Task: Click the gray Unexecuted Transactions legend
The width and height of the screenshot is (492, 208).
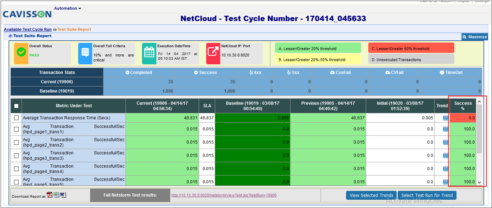Action: (411, 59)
